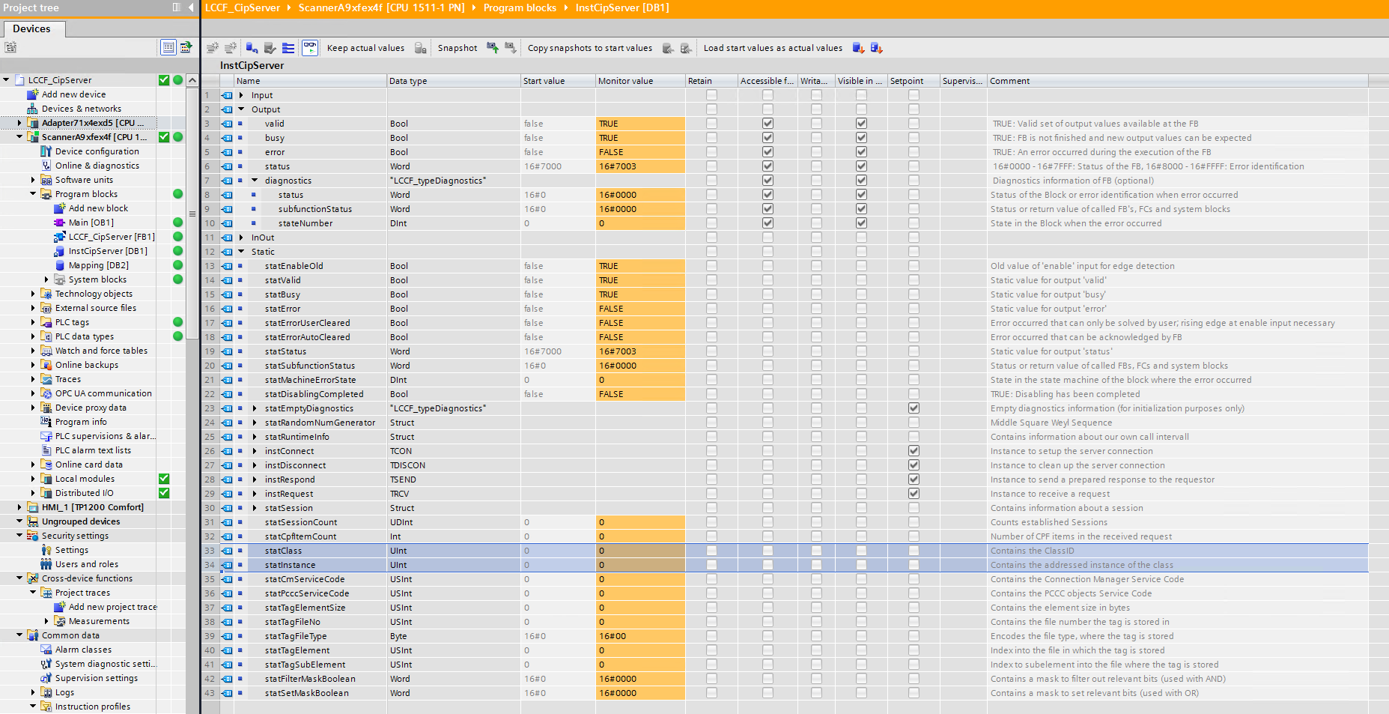The width and height of the screenshot is (1389, 714).
Task: Expand the statRuntimeInfo struct row
Action: [x=255, y=437]
